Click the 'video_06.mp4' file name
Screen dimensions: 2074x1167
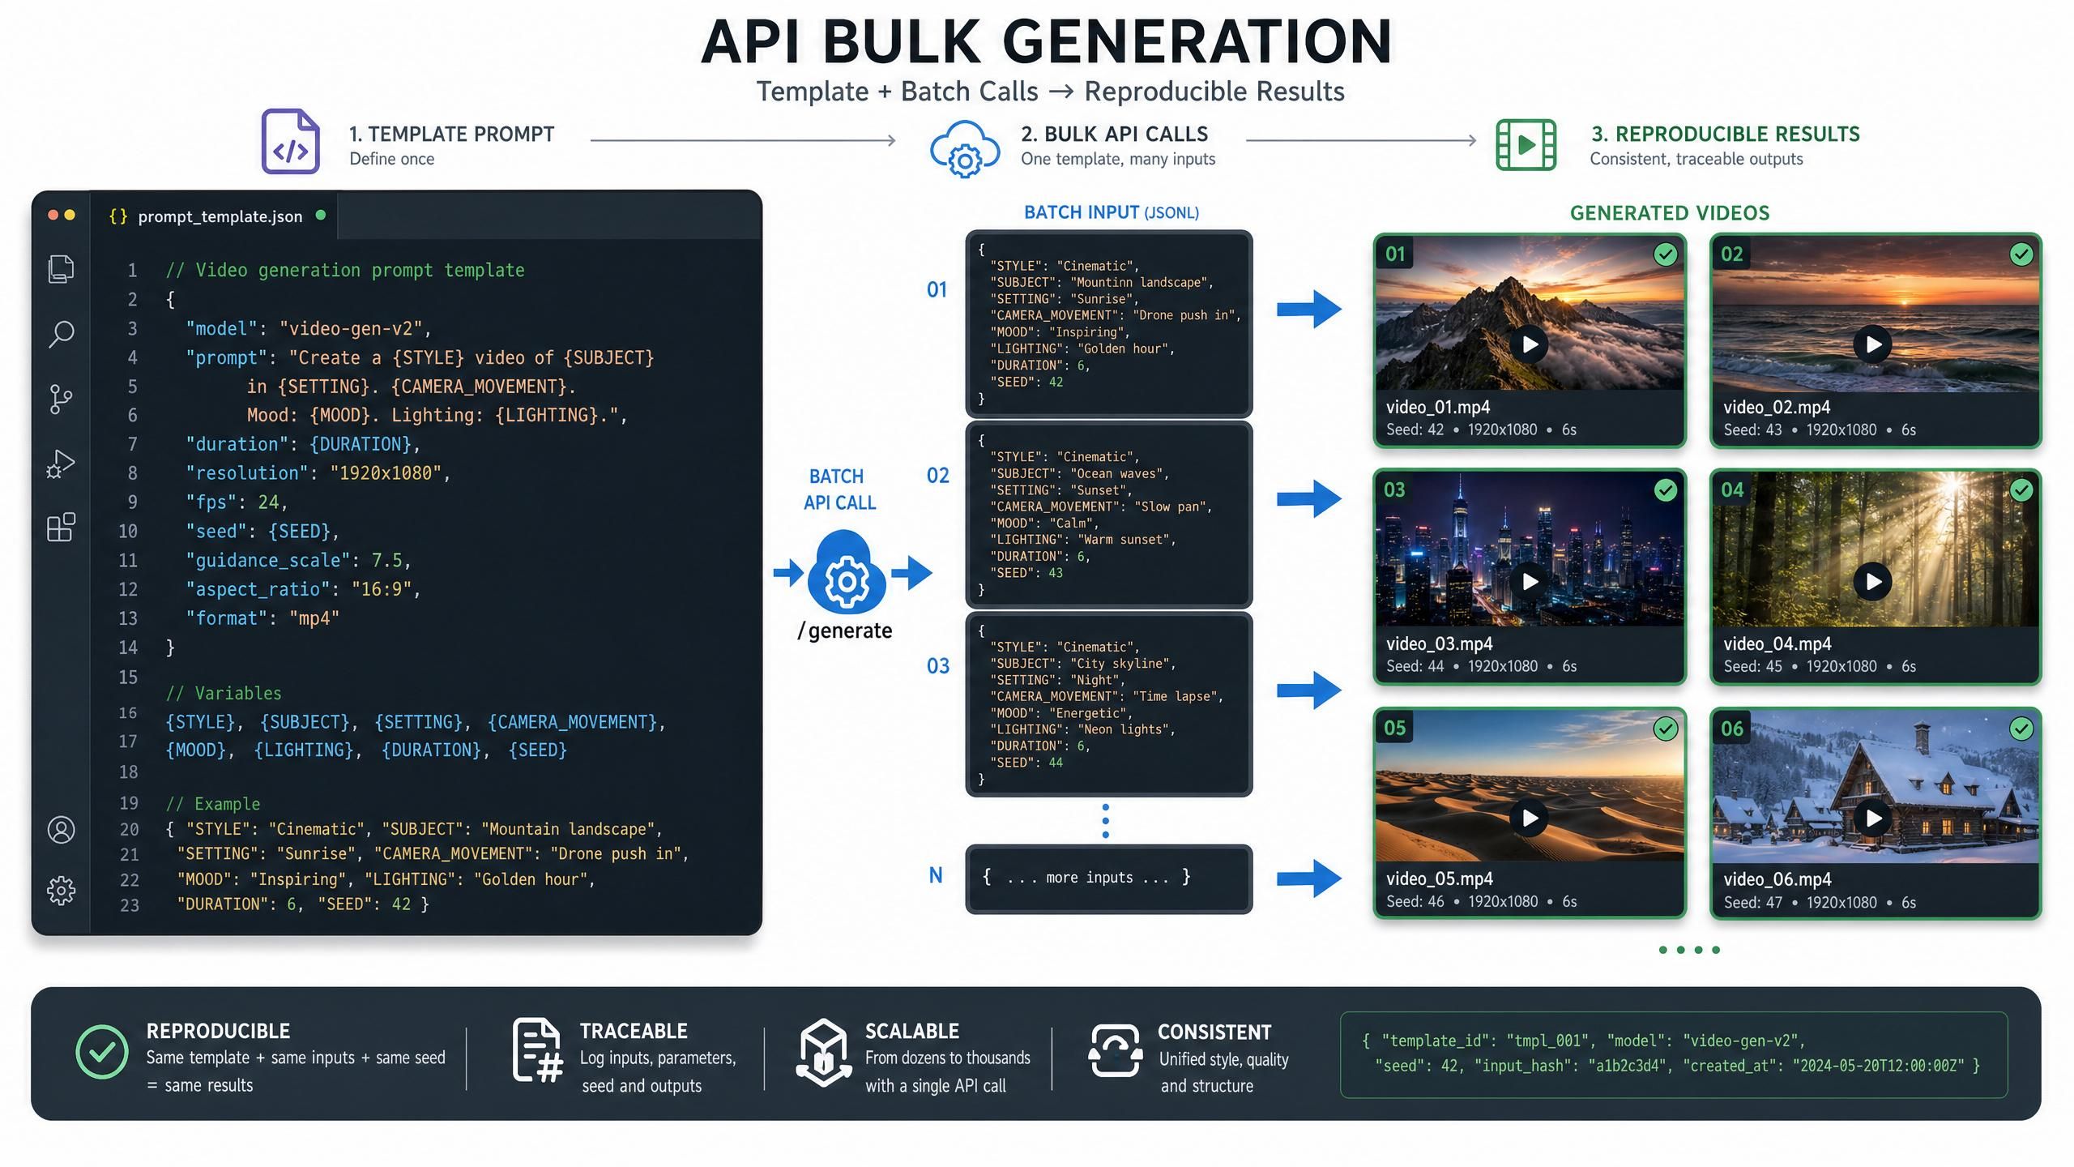(1777, 880)
